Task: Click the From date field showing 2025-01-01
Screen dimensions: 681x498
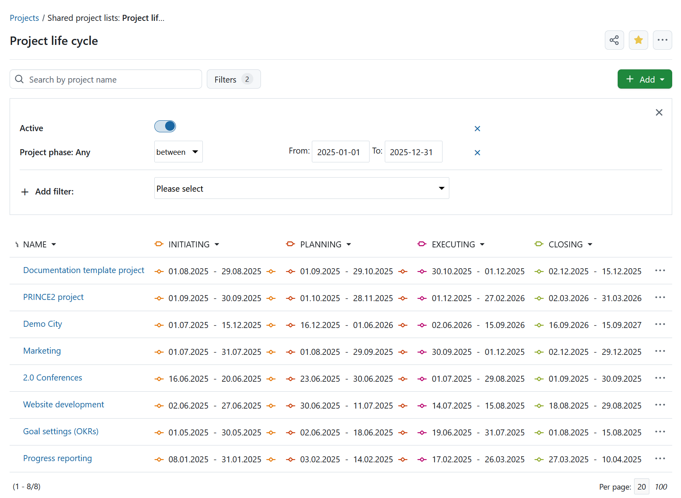Action: 340,152
